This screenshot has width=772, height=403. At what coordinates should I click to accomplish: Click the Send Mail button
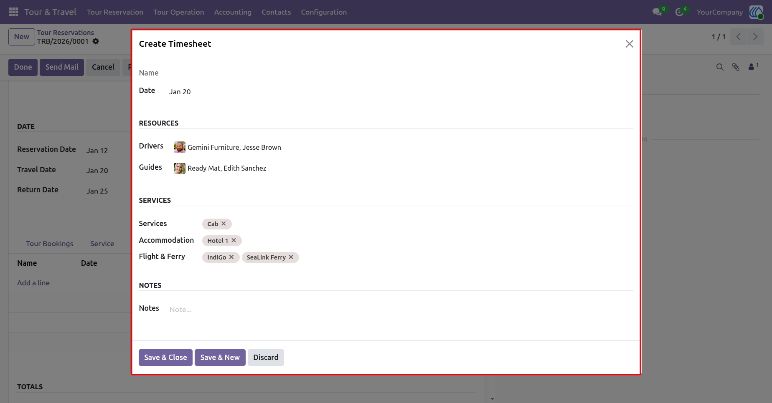pyautogui.click(x=62, y=67)
